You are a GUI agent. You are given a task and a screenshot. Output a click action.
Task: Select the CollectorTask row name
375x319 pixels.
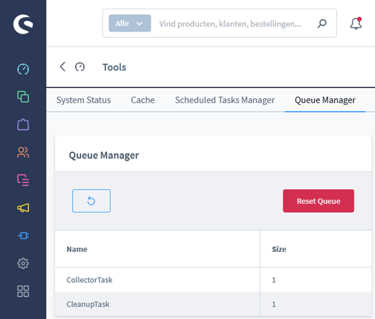[89, 280]
